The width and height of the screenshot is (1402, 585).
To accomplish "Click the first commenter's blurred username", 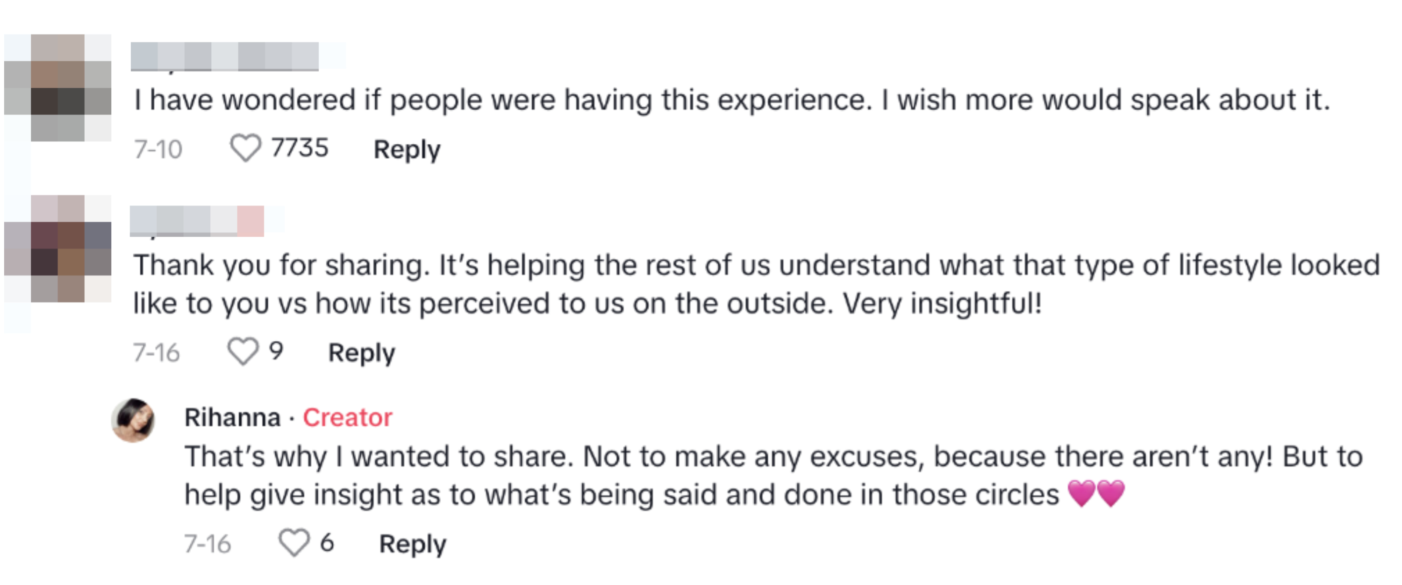I will [x=224, y=56].
